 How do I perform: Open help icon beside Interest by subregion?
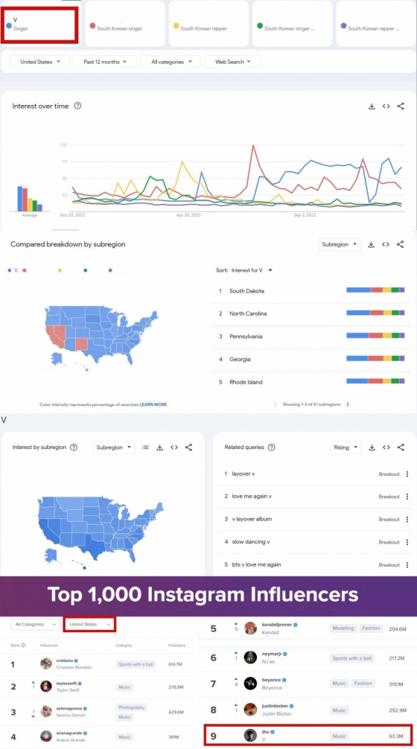click(74, 447)
